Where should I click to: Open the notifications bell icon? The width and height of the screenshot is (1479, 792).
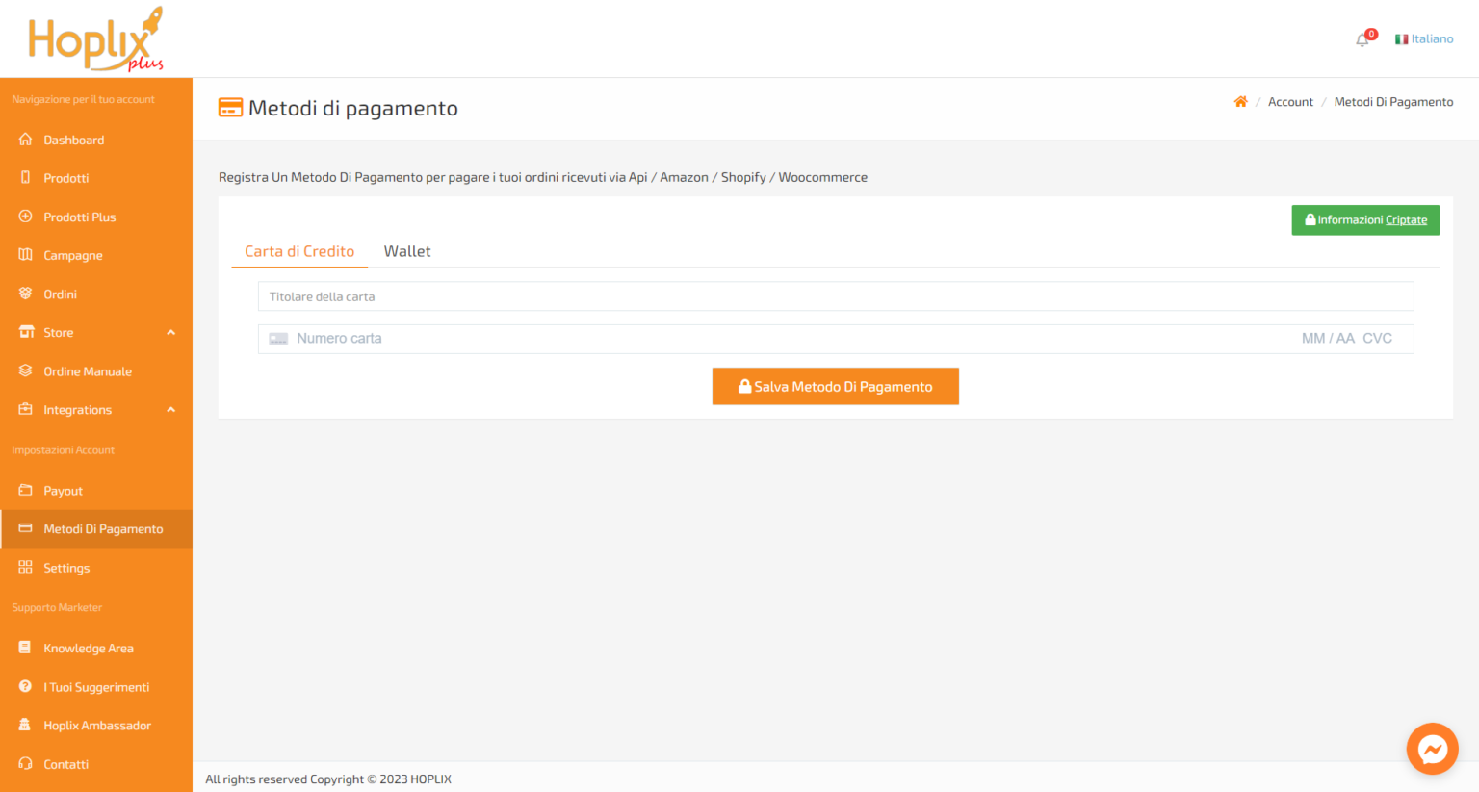1362,40
